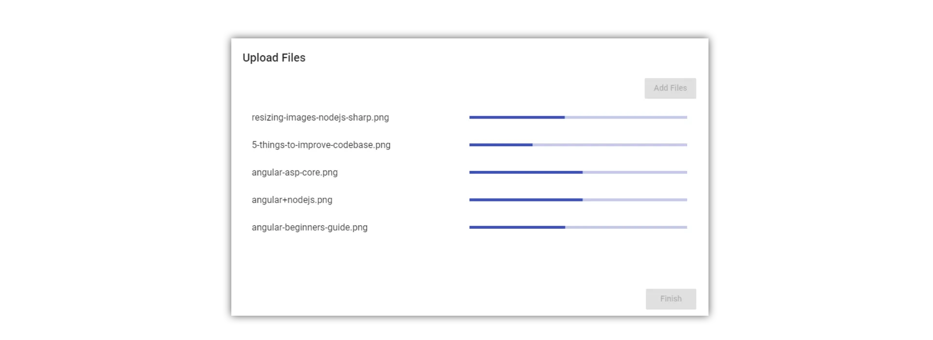Viewport: 933px width, 340px height.
Task: Click the Finish button
Action: [x=671, y=299]
